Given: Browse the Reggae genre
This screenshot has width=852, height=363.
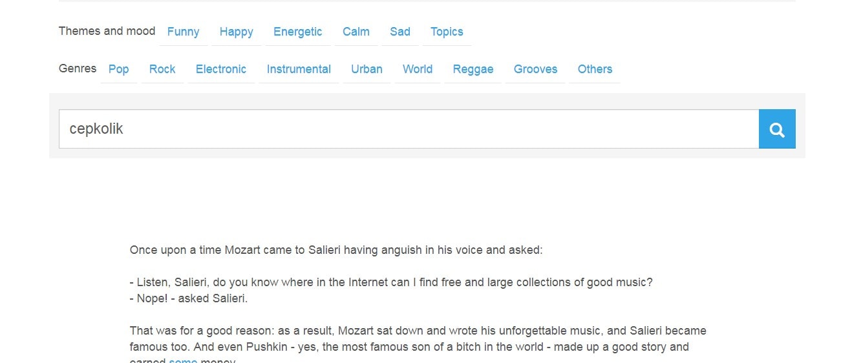Looking at the screenshot, I should click(473, 69).
